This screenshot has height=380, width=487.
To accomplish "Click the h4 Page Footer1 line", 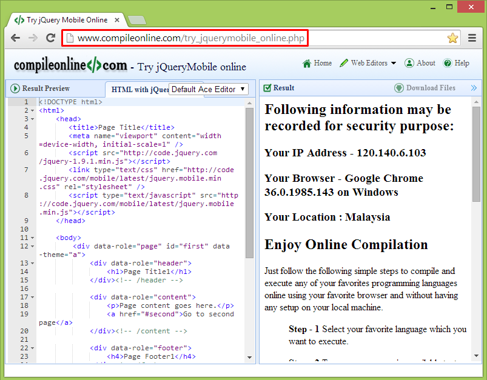I will 151,357.
